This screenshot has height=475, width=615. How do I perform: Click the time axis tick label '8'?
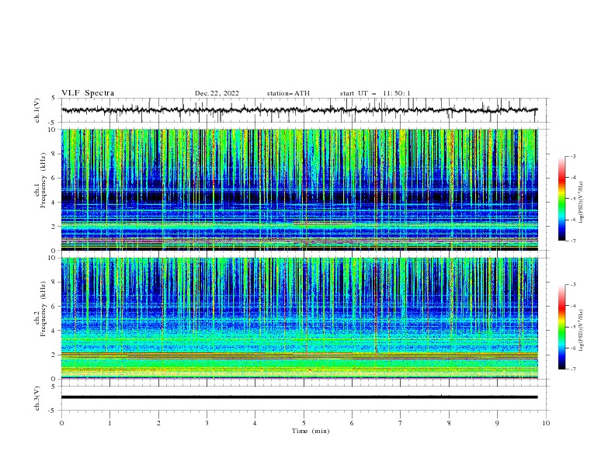click(449, 423)
